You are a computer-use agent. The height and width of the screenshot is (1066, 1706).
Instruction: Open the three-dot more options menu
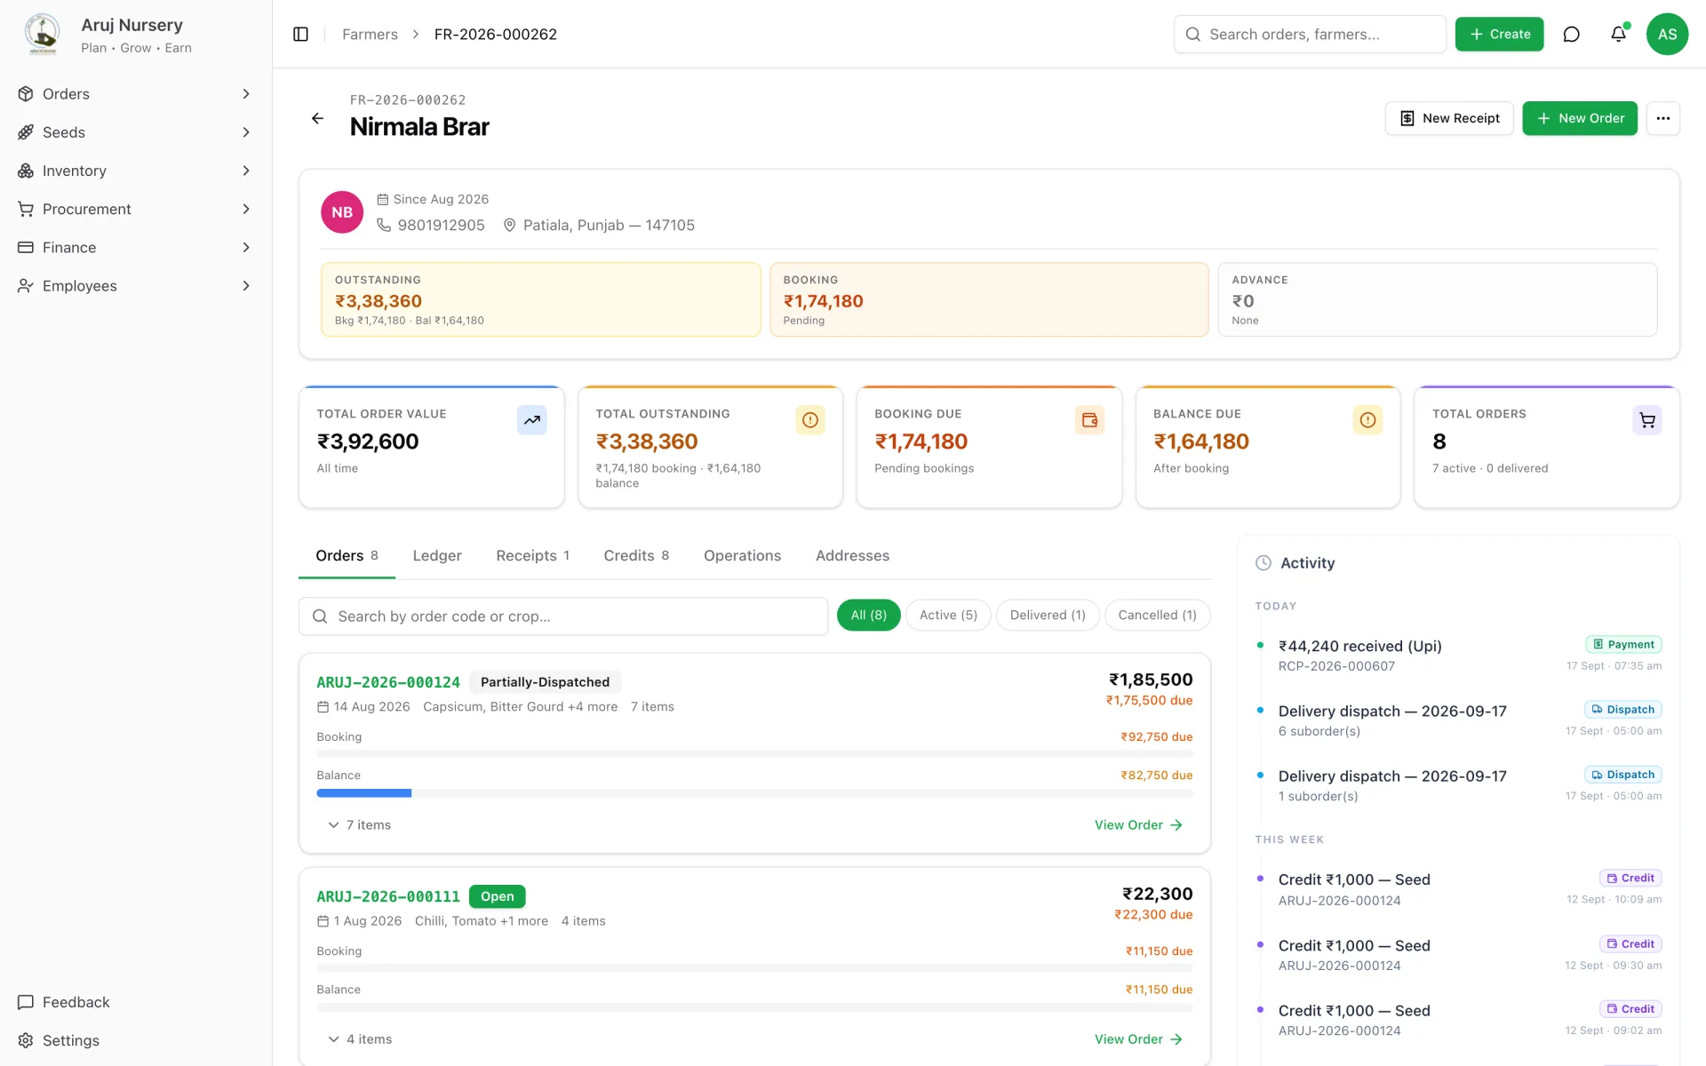[1662, 118]
